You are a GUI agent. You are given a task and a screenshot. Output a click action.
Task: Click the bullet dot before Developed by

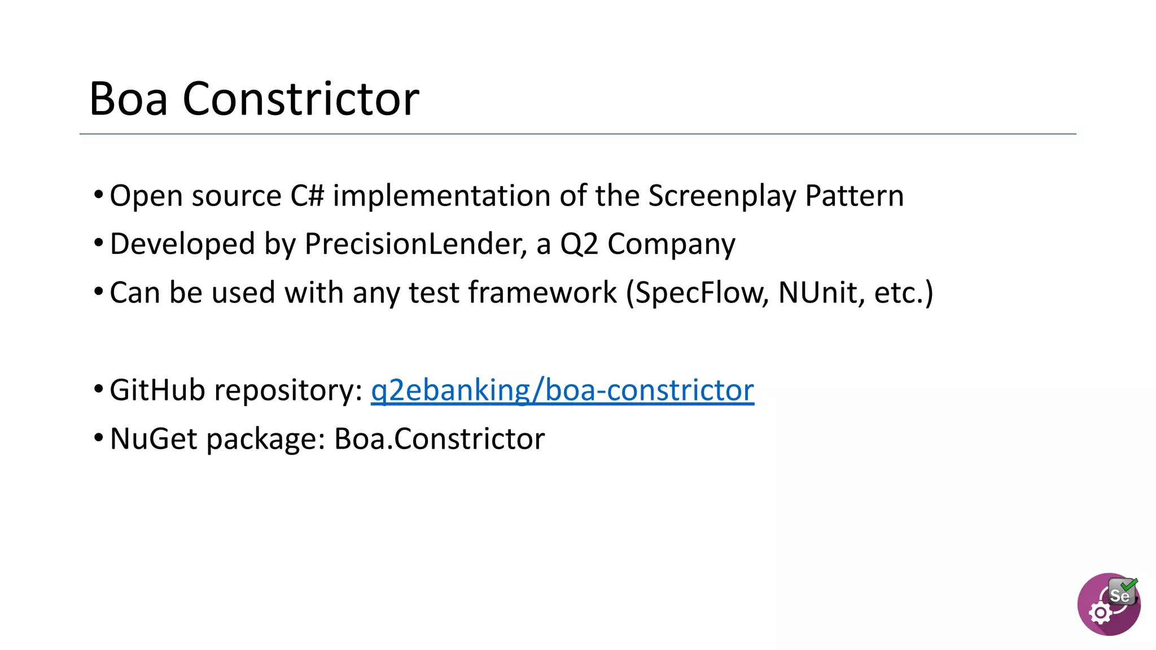pos(98,244)
